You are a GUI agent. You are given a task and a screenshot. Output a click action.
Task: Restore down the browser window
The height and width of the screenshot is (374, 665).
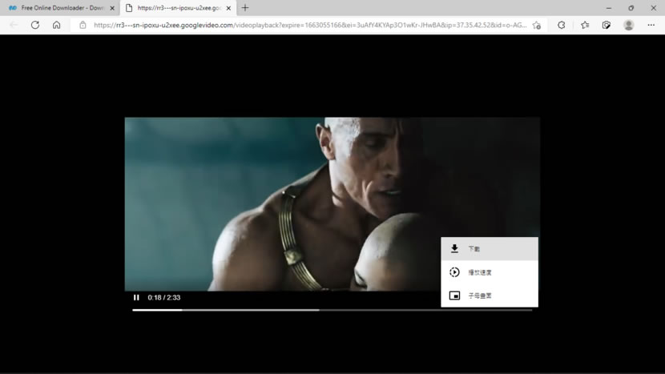coord(631,8)
